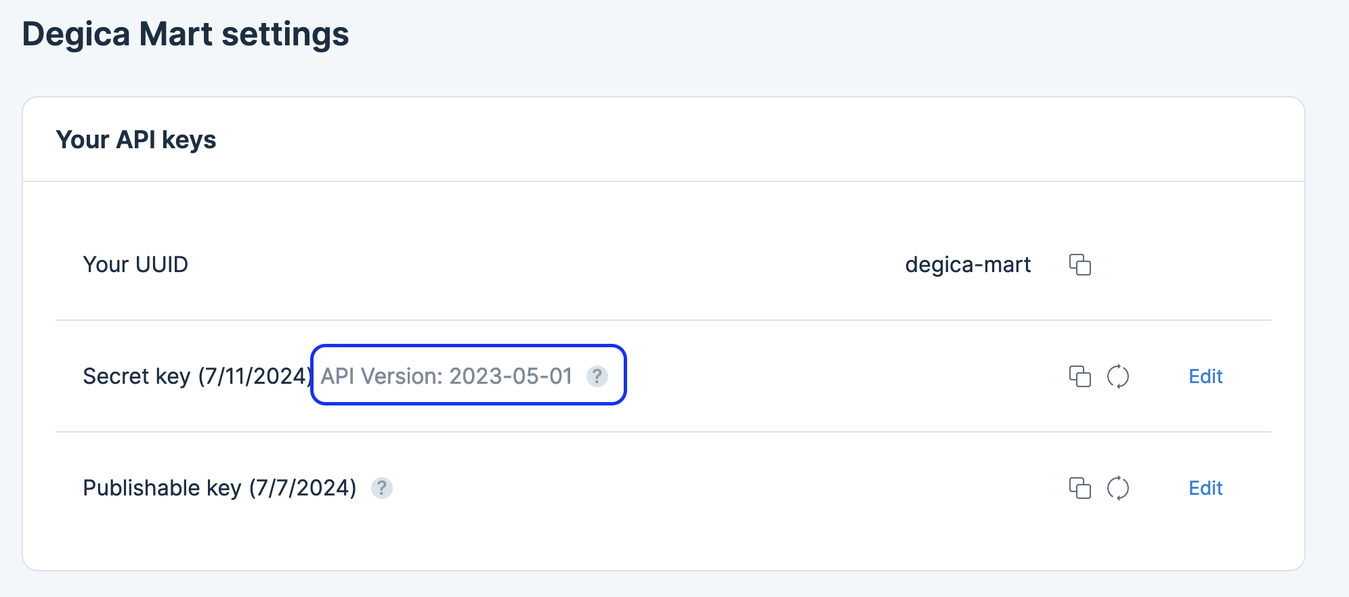Click the word settings in the page title
Screen dimensions: 1349x597
(x=285, y=35)
